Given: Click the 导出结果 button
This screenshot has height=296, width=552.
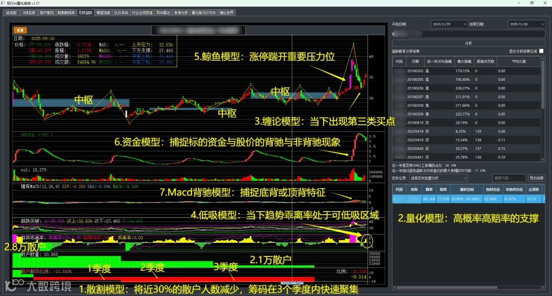Looking at the screenshot, I should (x=536, y=178).
